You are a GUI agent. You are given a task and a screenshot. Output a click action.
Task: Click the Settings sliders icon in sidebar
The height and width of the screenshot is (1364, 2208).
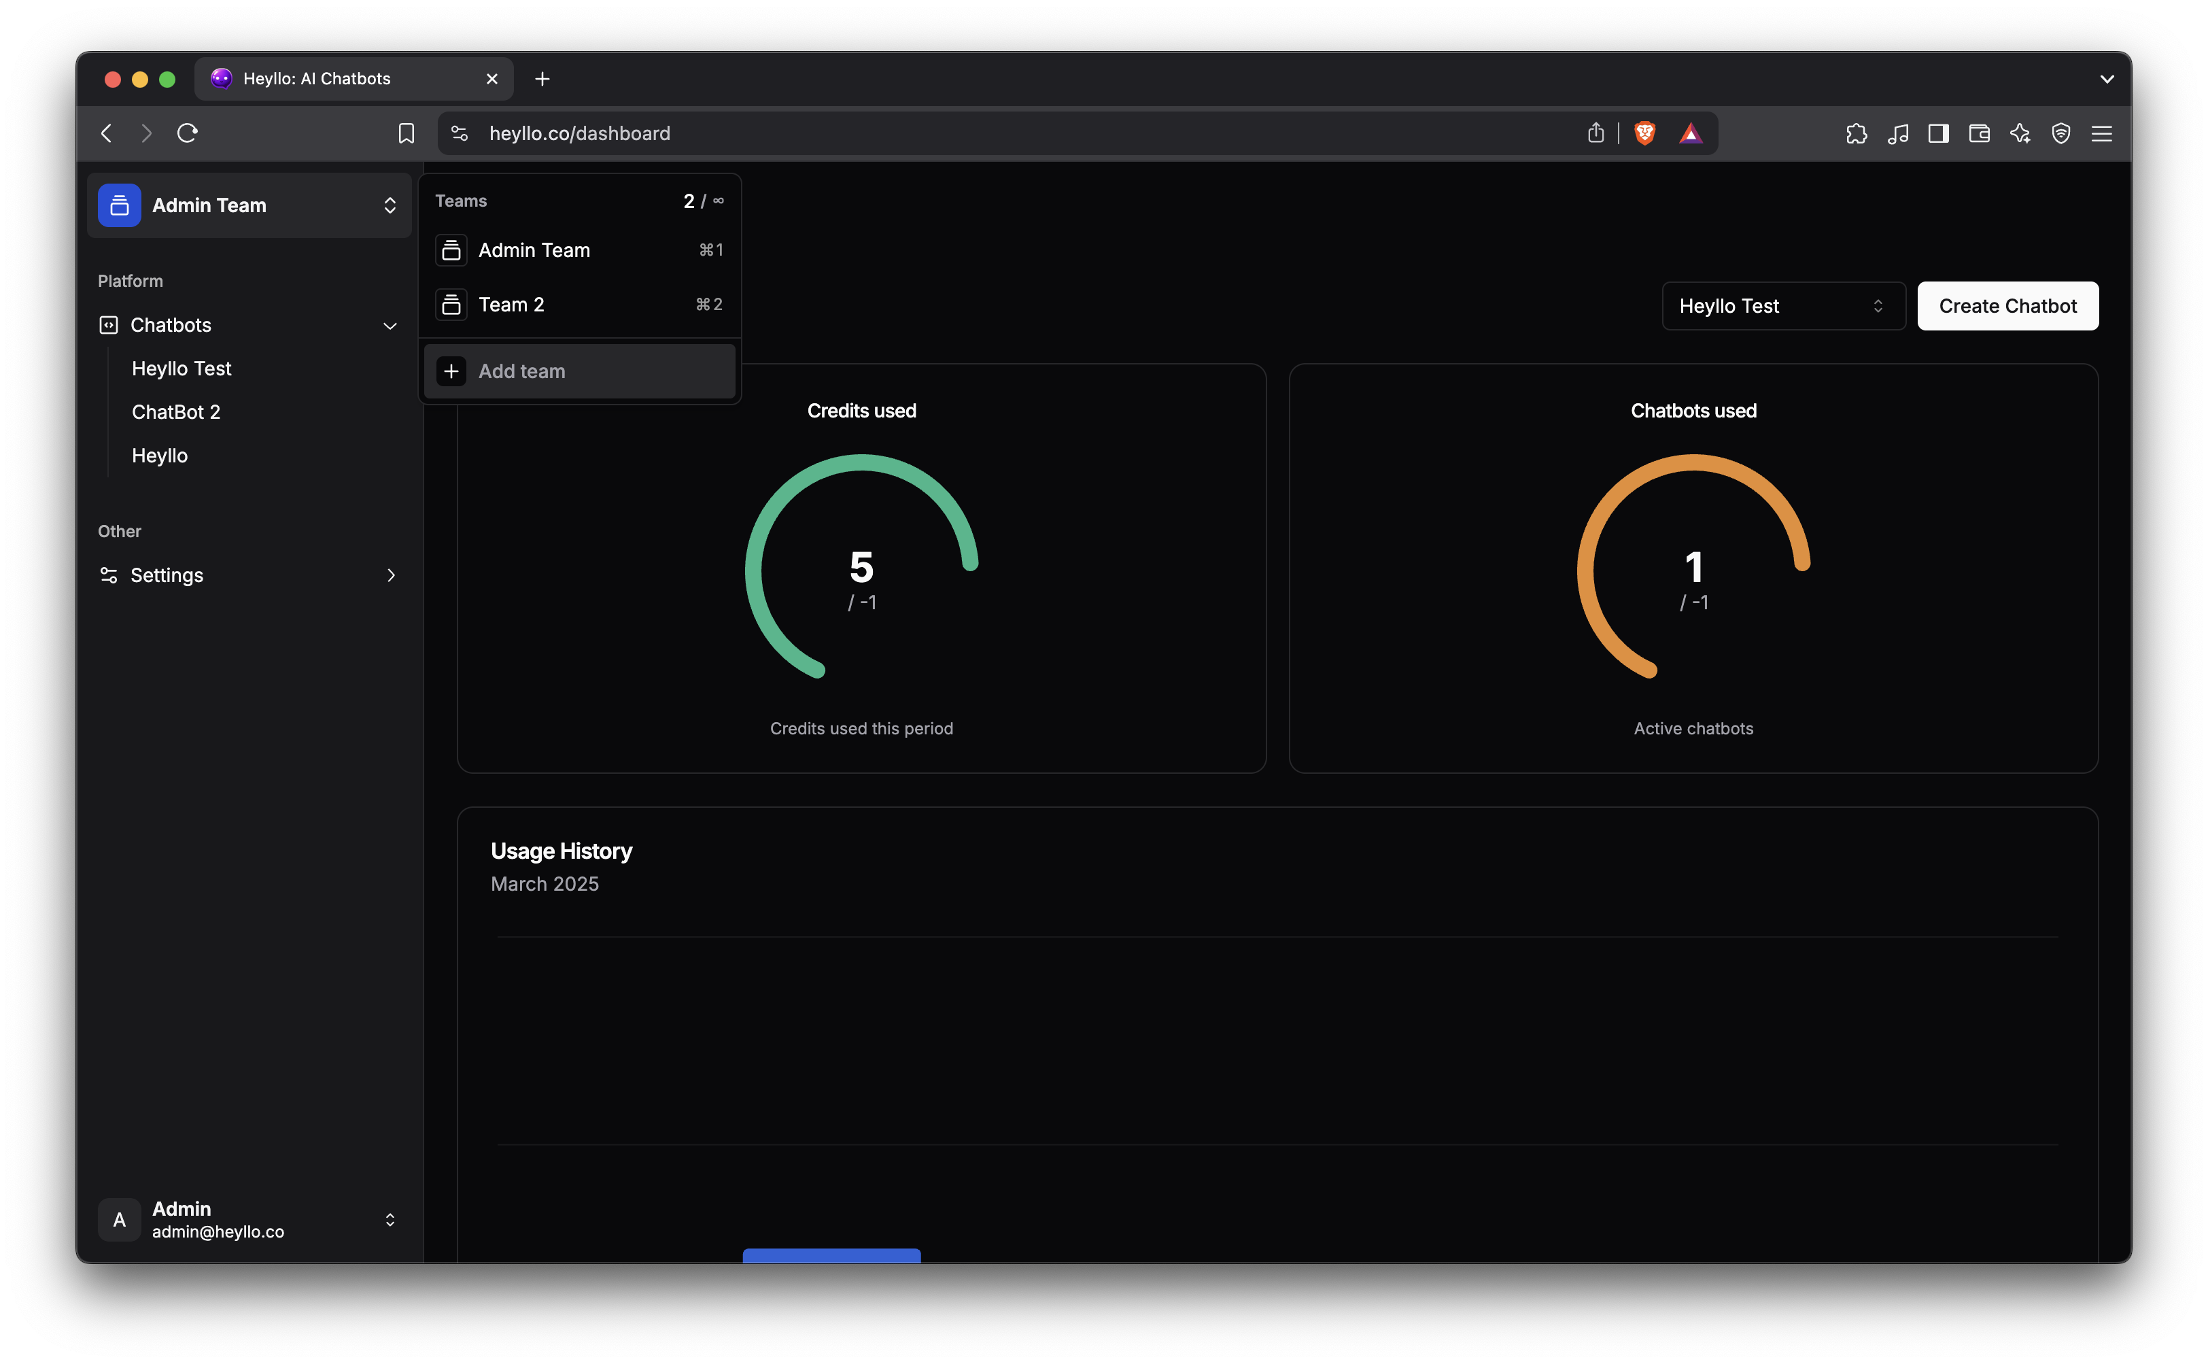[108, 575]
